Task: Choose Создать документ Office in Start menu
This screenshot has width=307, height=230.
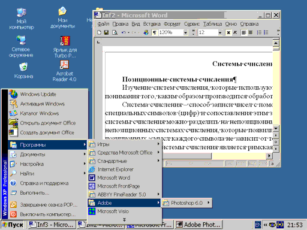Action: click(x=48, y=132)
